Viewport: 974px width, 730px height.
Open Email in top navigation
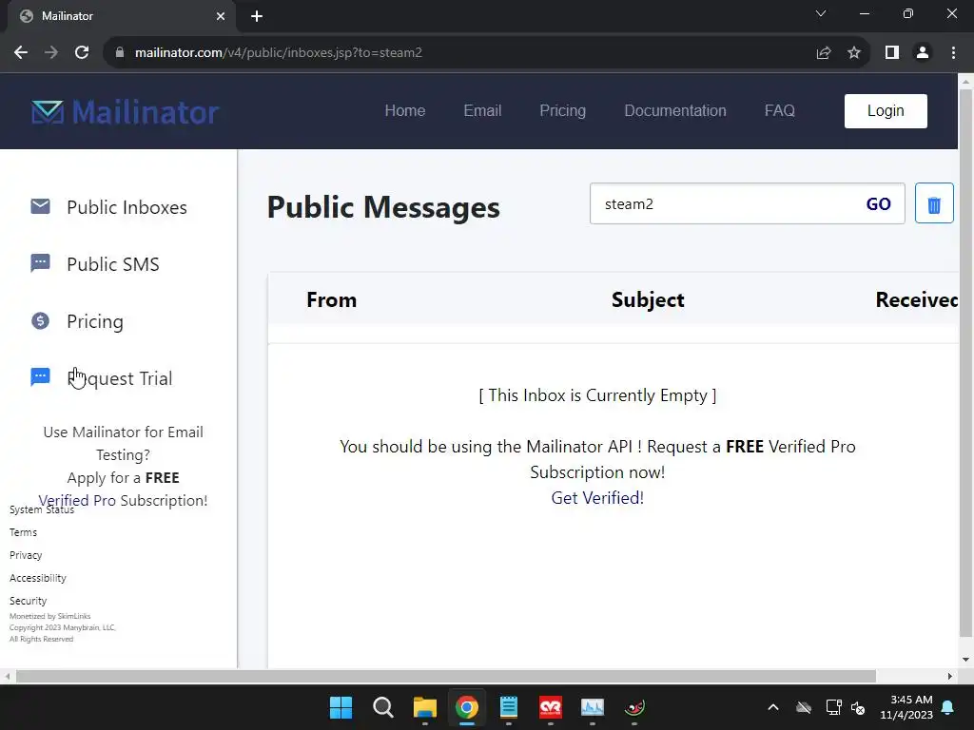coord(482,110)
